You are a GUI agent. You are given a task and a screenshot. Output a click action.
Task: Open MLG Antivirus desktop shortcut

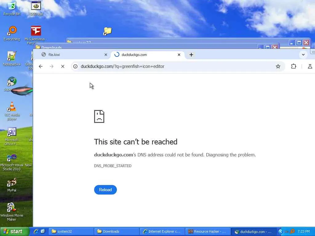(x=36, y=34)
